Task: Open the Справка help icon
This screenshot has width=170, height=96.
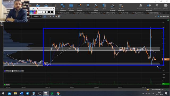Action: pyautogui.click(x=166, y=6)
